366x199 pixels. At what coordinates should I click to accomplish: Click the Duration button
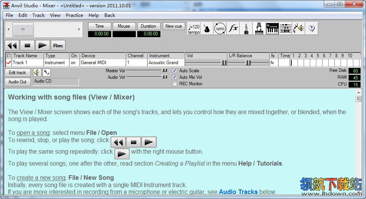[x=149, y=26]
